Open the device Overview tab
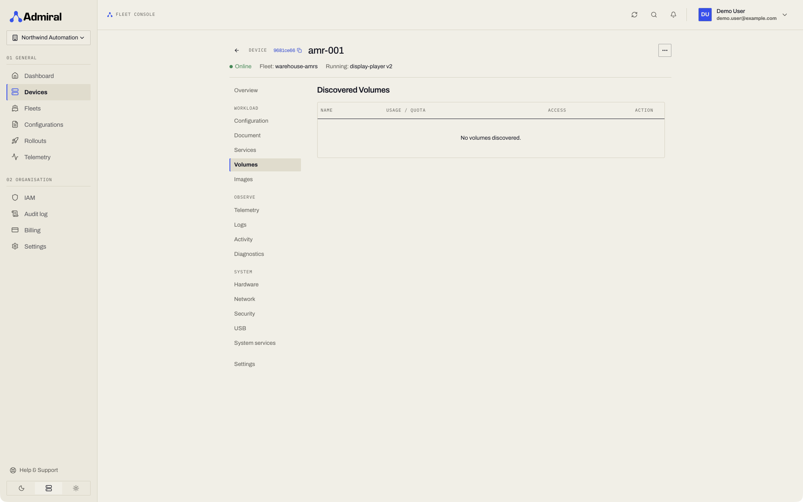Image resolution: width=803 pixels, height=502 pixels. [265, 91]
